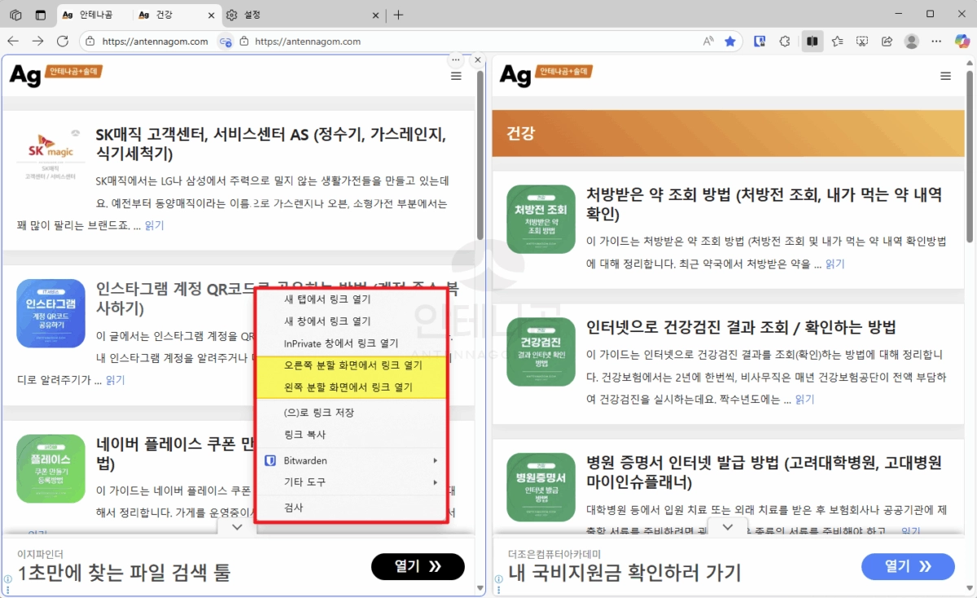This screenshot has height=598, width=977.
Task: View site info lock in right address
Action: coord(243,41)
